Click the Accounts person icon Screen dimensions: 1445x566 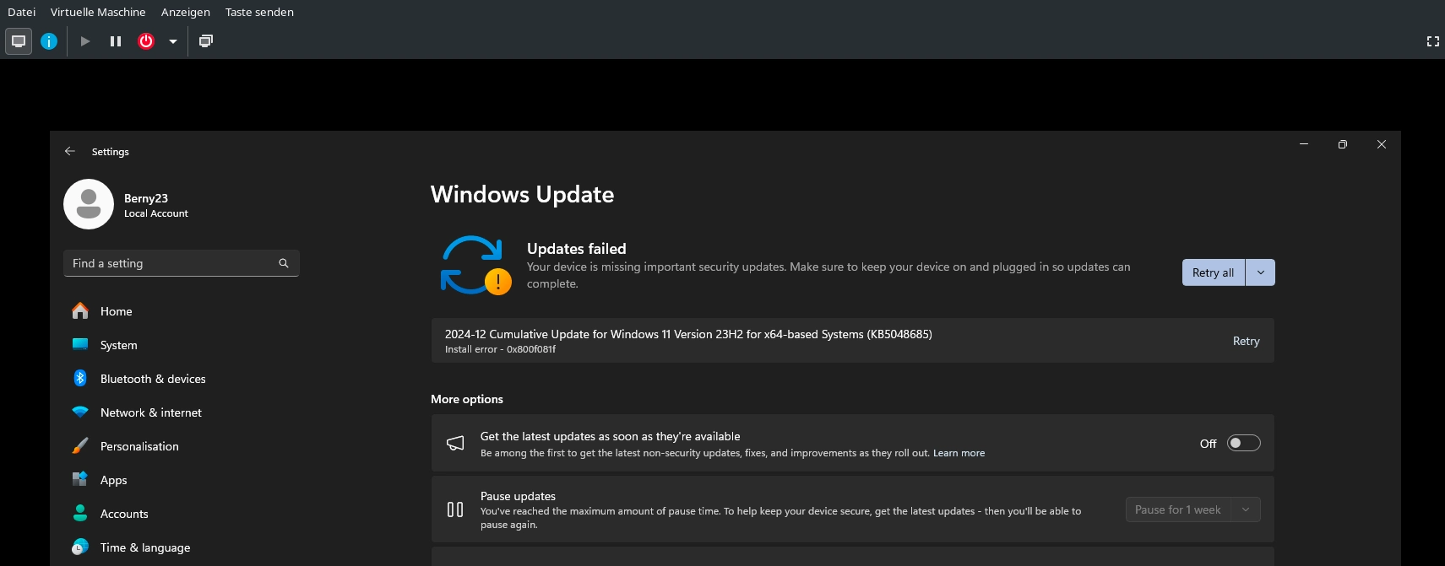[80, 513]
